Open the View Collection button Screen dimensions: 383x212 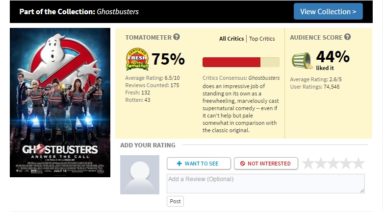(328, 12)
